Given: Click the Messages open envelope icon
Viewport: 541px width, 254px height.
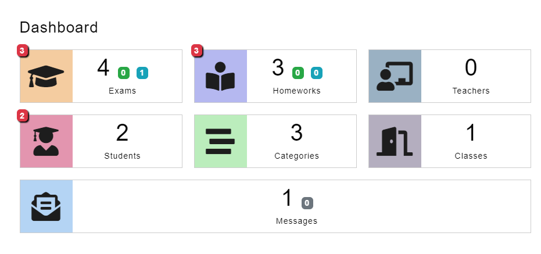Looking at the screenshot, I should coord(46,206).
